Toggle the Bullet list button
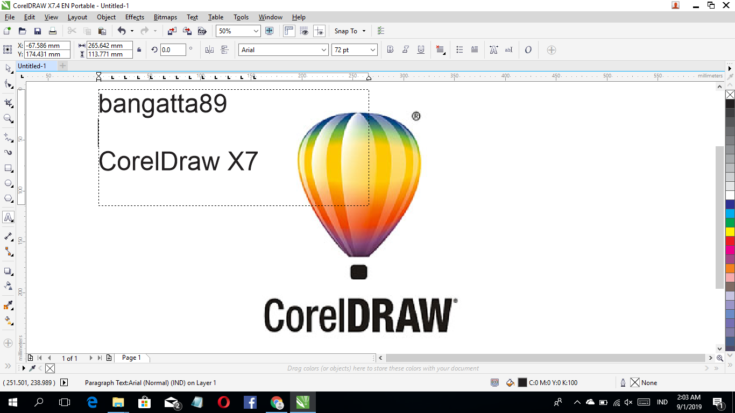735x413 pixels. (460, 50)
